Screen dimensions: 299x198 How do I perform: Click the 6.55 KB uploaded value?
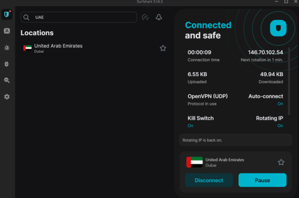[x=197, y=74]
